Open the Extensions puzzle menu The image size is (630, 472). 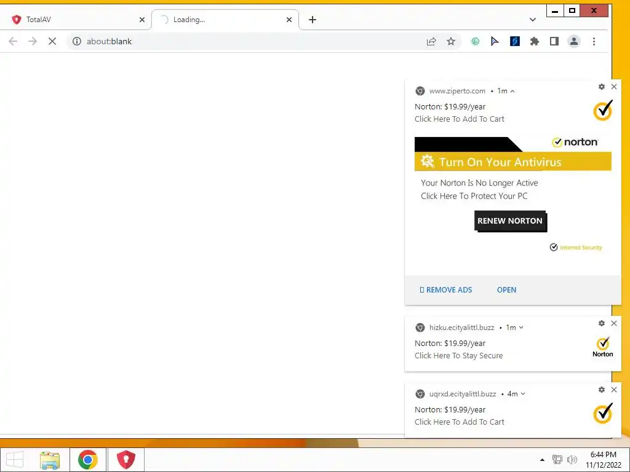point(535,41)
